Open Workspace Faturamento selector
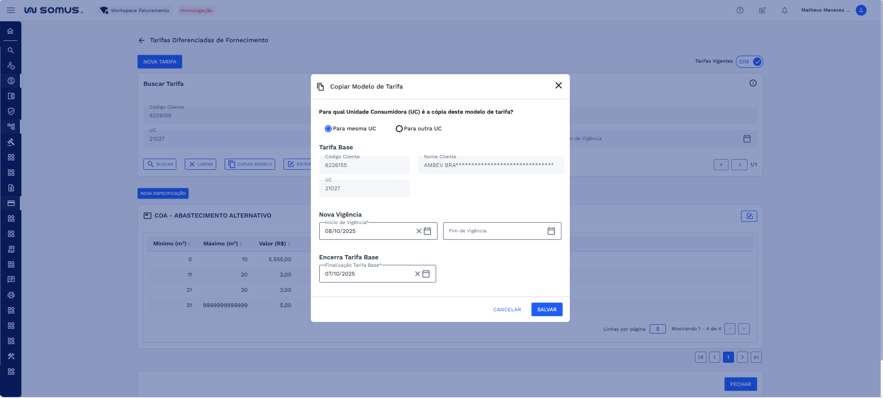Screen dimensions: 883x398 click(135, 10)
